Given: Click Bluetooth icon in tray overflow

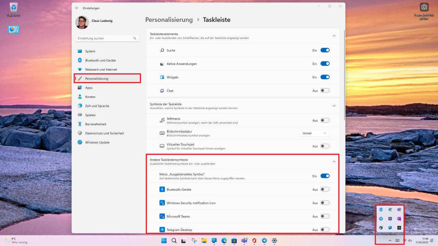Looking at the screenshot, I should pos(381,209).
